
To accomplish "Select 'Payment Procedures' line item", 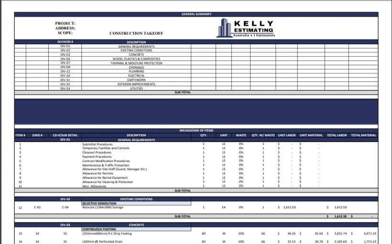I will pos(97,156).
